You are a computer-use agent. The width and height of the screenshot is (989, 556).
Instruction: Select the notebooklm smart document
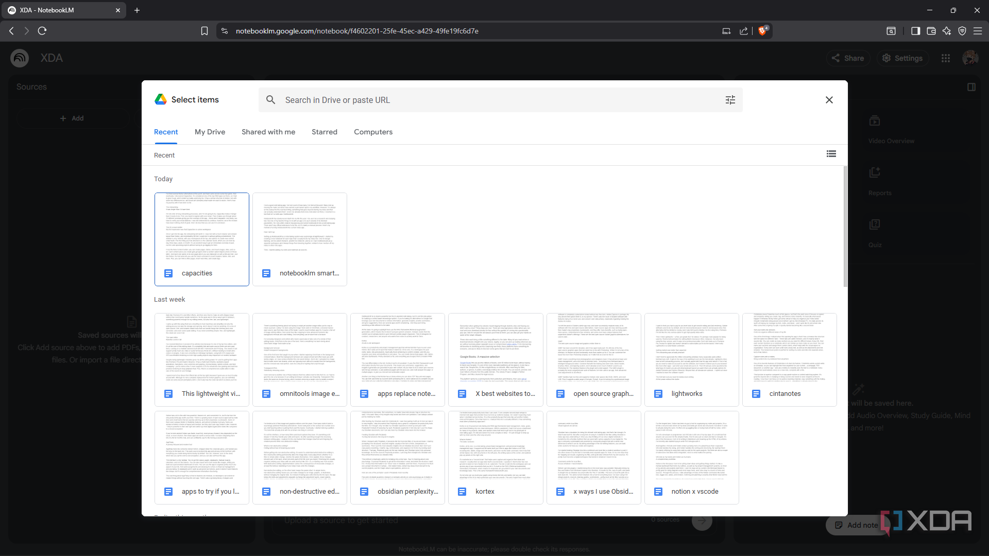coord(300,239)
